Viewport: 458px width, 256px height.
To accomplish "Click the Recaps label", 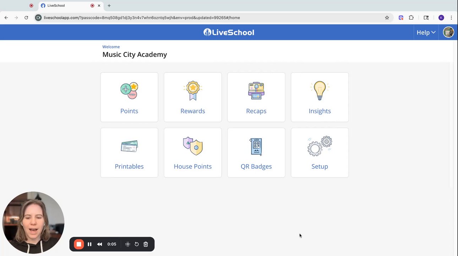I will (256, 111).
